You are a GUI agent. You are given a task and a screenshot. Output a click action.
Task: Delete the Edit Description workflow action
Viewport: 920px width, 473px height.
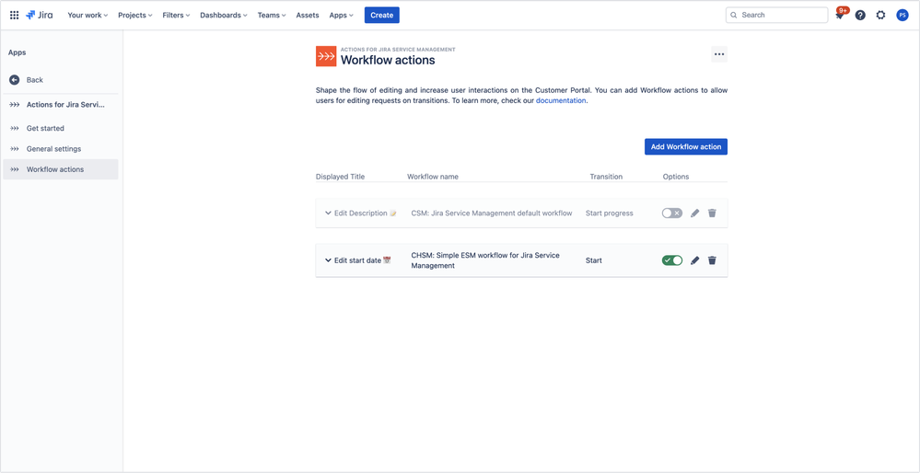coord(712,213)
